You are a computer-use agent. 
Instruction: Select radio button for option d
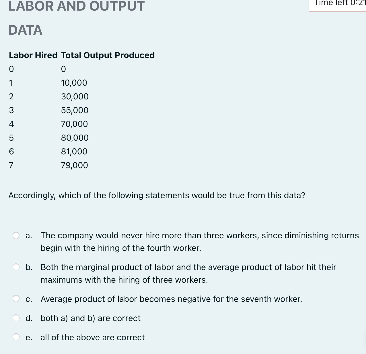(16, 318)
